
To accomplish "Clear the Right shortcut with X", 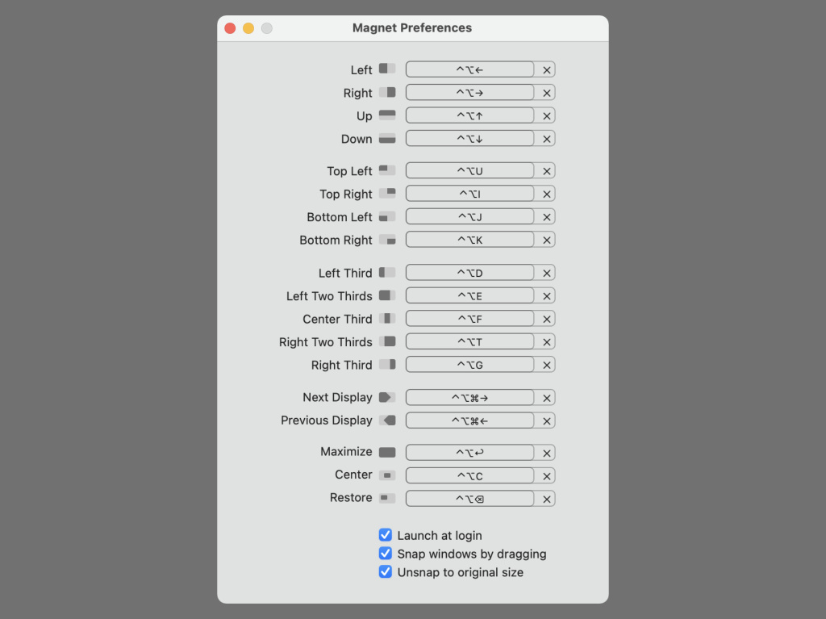I will click(x=547, y=93).
